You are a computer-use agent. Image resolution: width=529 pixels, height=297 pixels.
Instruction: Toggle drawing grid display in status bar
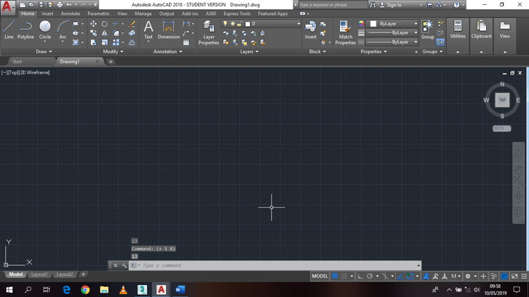point(335,276)
